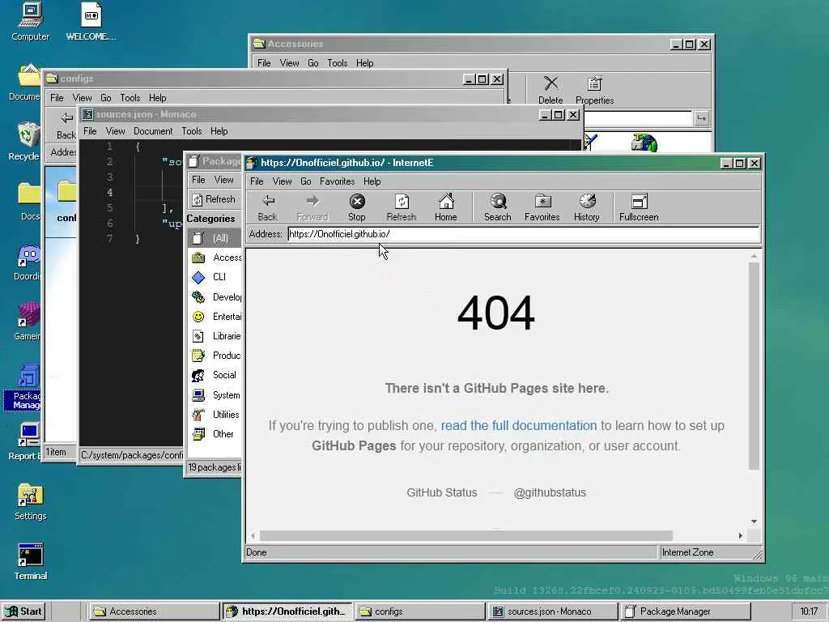Image resolution: width=829 pixels, height=622 pixels.
Task: Click the Accessories window address go arrow
Action: click(701, 118)
